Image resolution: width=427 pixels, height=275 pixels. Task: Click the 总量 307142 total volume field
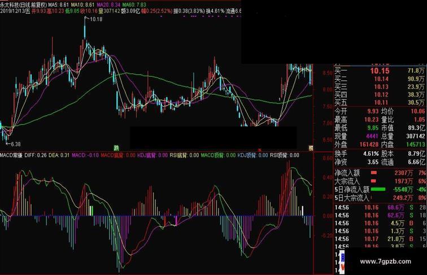(x=403, y=136)
